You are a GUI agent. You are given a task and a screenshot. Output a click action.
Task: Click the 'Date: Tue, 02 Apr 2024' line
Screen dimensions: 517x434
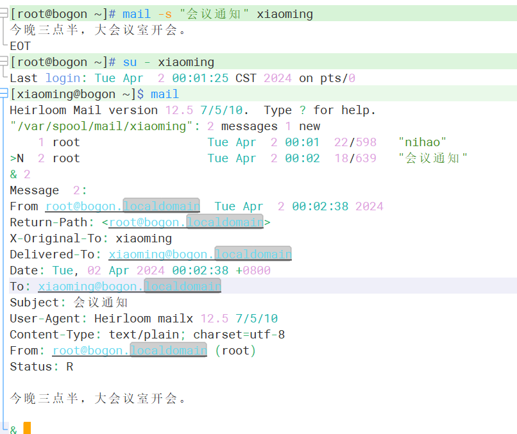coord(140,271)
